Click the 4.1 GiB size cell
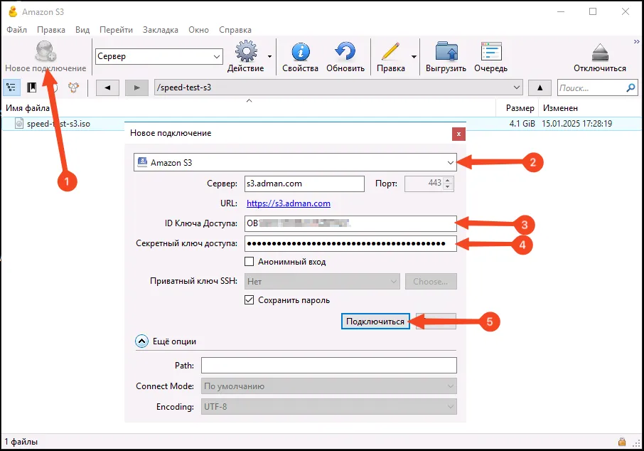644x451 pixels. coord(522,124)
